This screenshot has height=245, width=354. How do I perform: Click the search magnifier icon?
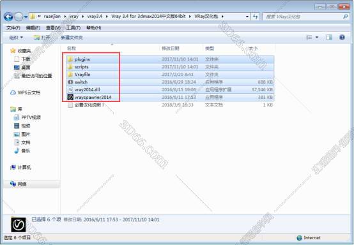345,17
